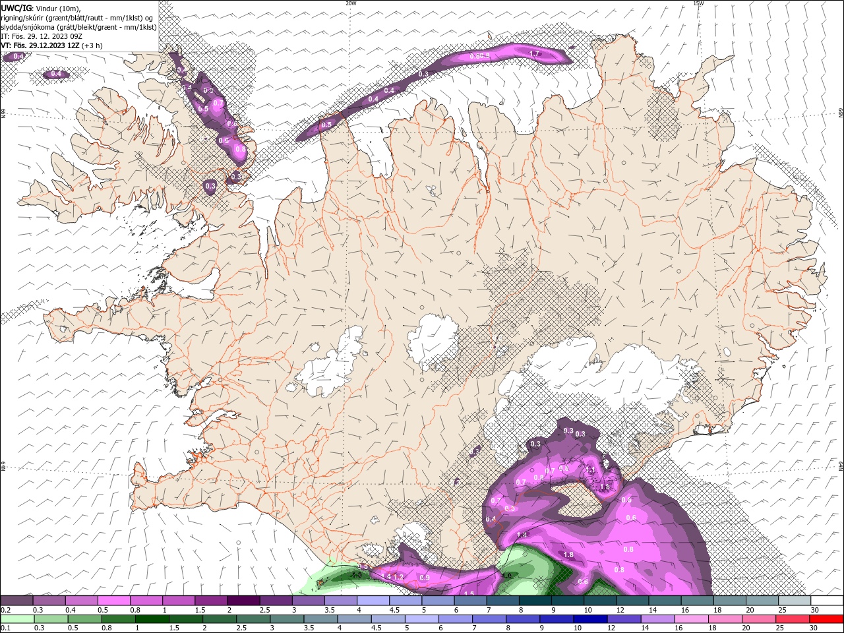Pick the dark green 1 swatch in rain legend
The image size is (844, 633).
(x=152, y=619)
